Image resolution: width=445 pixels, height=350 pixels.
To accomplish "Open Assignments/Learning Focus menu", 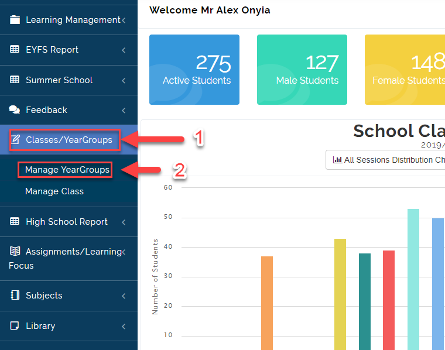I will pyautogui.click(x=69, y=259).
